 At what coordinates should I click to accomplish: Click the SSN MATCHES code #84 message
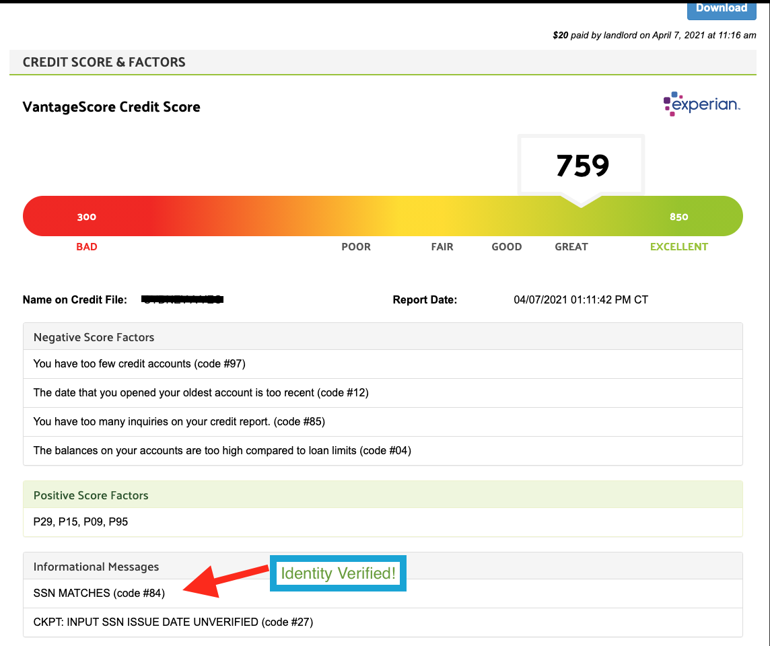click(x=99, y=593)
